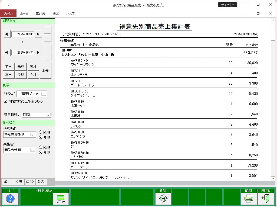Click the 消去 clear button

[45, 71]
